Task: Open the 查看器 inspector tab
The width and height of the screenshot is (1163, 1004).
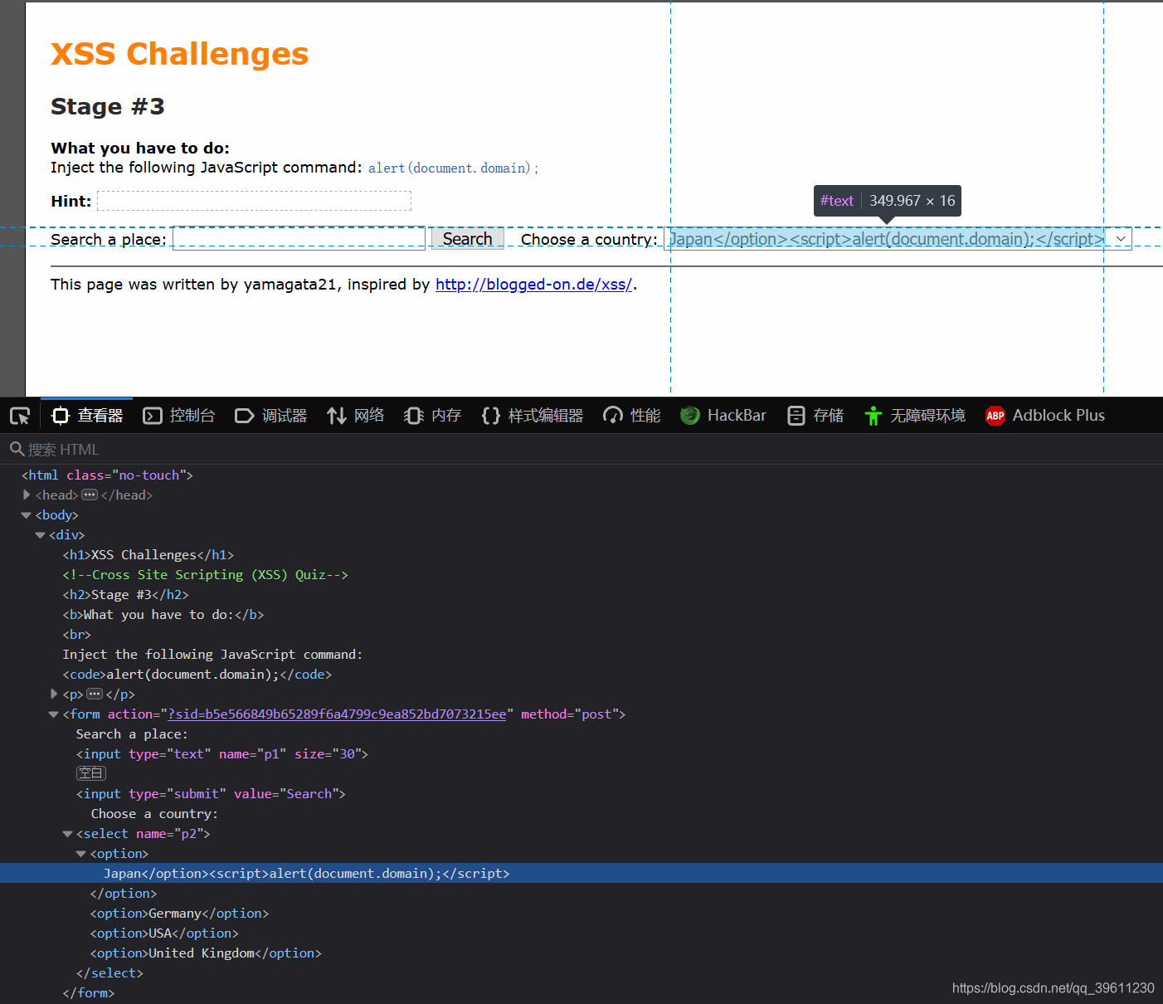Action: tap(87, 416)
